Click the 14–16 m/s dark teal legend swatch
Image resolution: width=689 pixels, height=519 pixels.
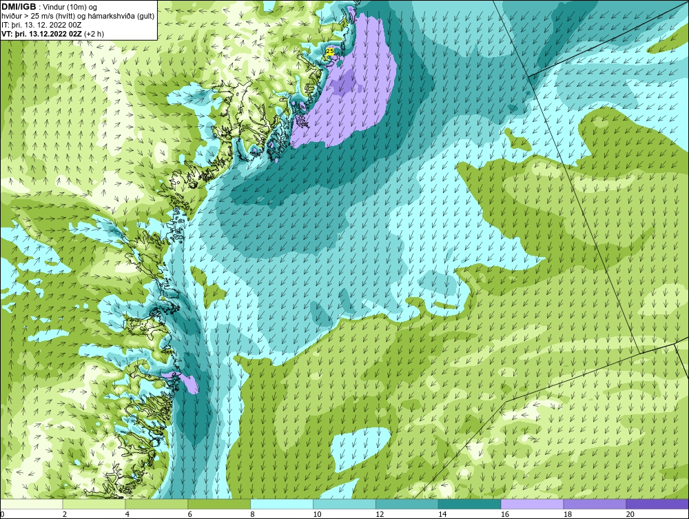pyautogui.click(x=470, y=504)
